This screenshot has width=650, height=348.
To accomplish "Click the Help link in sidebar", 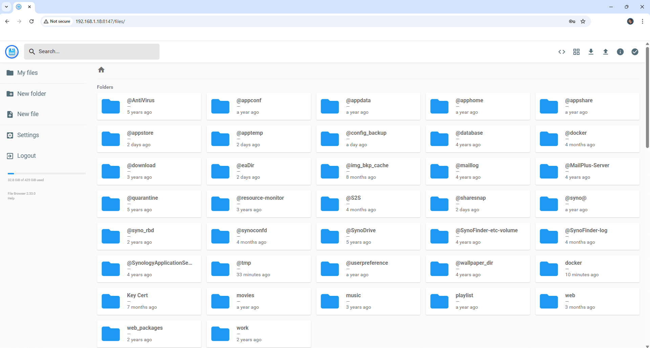I will tap(11, 198).
